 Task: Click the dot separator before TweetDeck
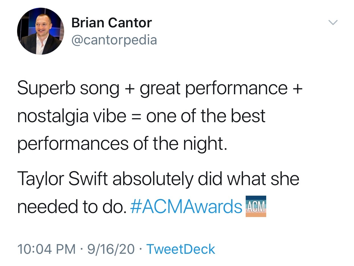[141, 249]
